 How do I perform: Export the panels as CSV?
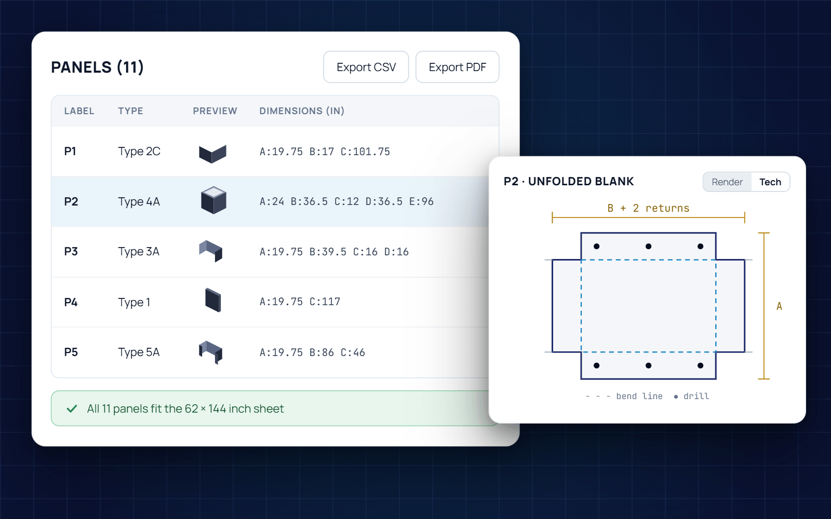pyautogui.click(x=366, y=67)
